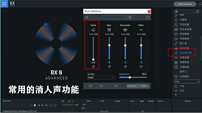Screen dimensions: 202x113
Task: Click the Music Rebalance module note icon
Action: [87, 17]
